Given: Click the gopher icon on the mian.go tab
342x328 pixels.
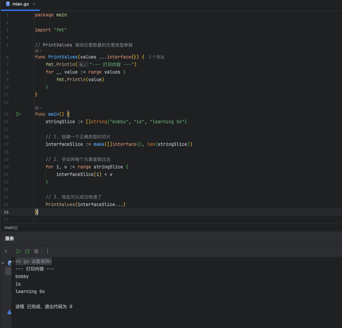Looking at the screenshot, I should [x=8, y=4].
